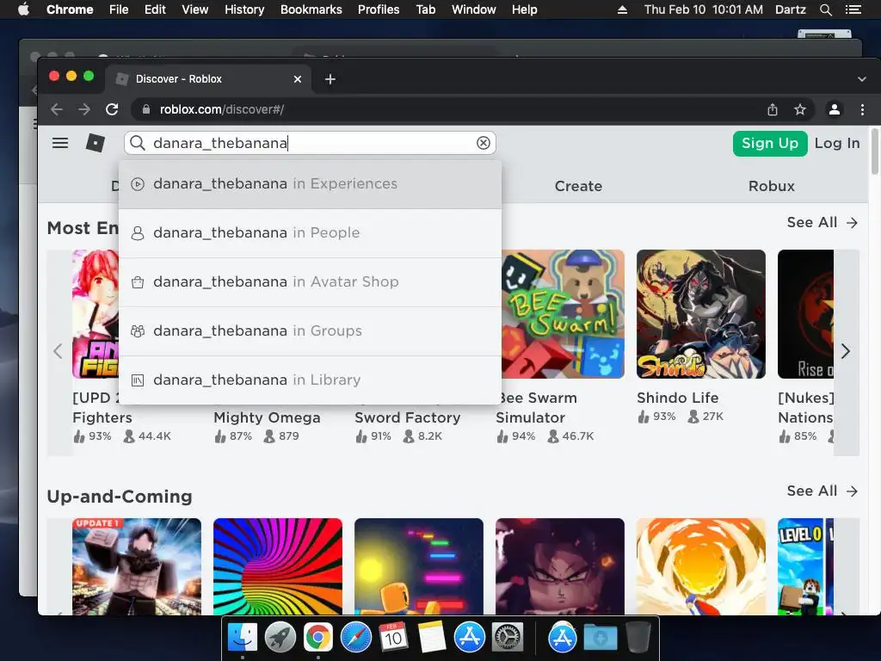Open the Bee Swarm Simulator thumbnail
Image resolution: width=881 pixels, height=661 pixels.
(563, 314)
